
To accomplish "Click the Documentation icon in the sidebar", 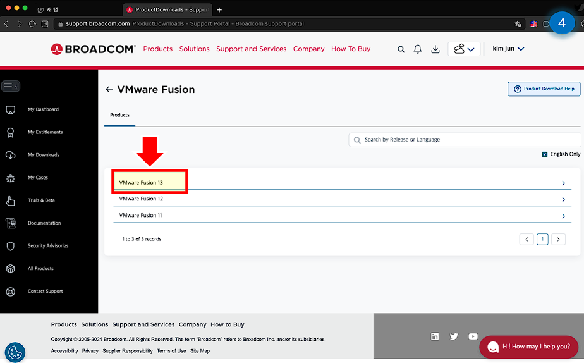I will (x=10, y=223).
